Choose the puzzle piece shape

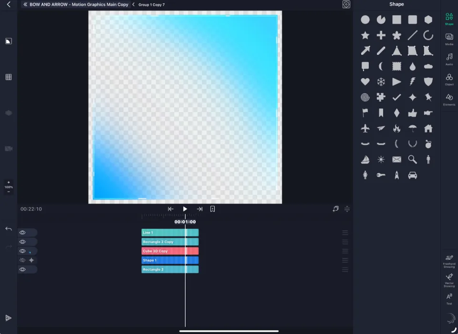click(x=381, y=97)
